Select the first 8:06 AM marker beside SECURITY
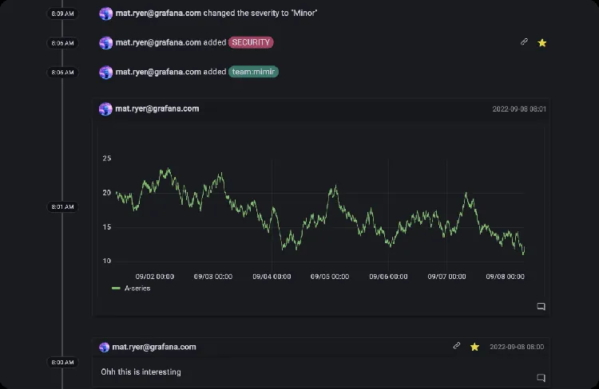The width and height of the screenshot is (599, 389). tap(62, 43)
